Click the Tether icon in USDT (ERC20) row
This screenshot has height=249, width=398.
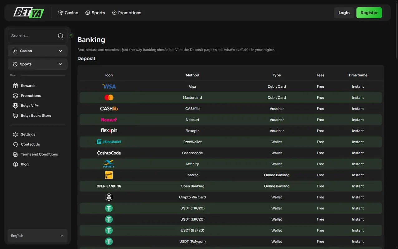pyautogui.click(x=109, y=219)
